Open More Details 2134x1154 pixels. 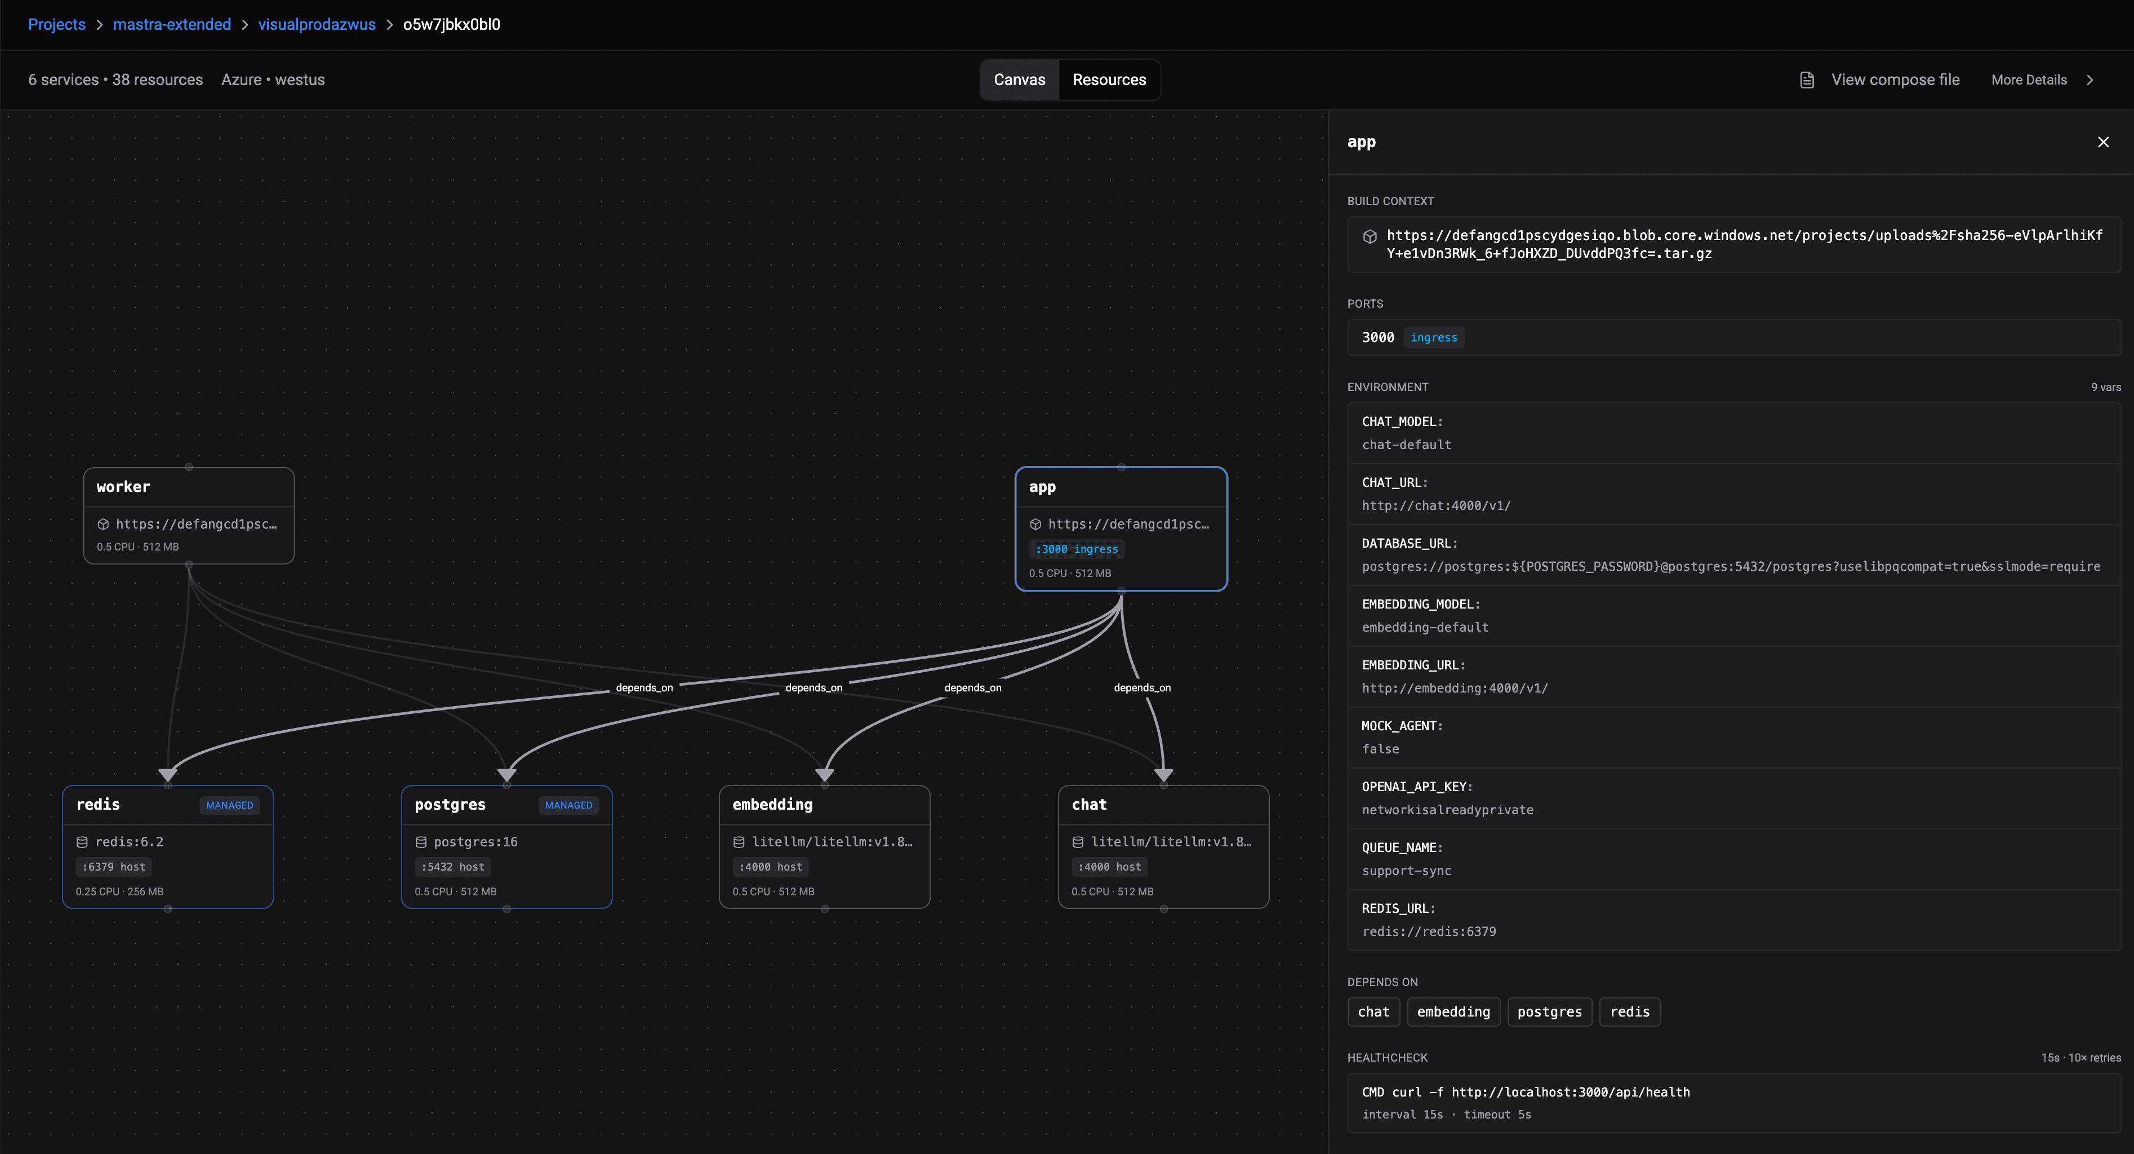pos(2029,81)
